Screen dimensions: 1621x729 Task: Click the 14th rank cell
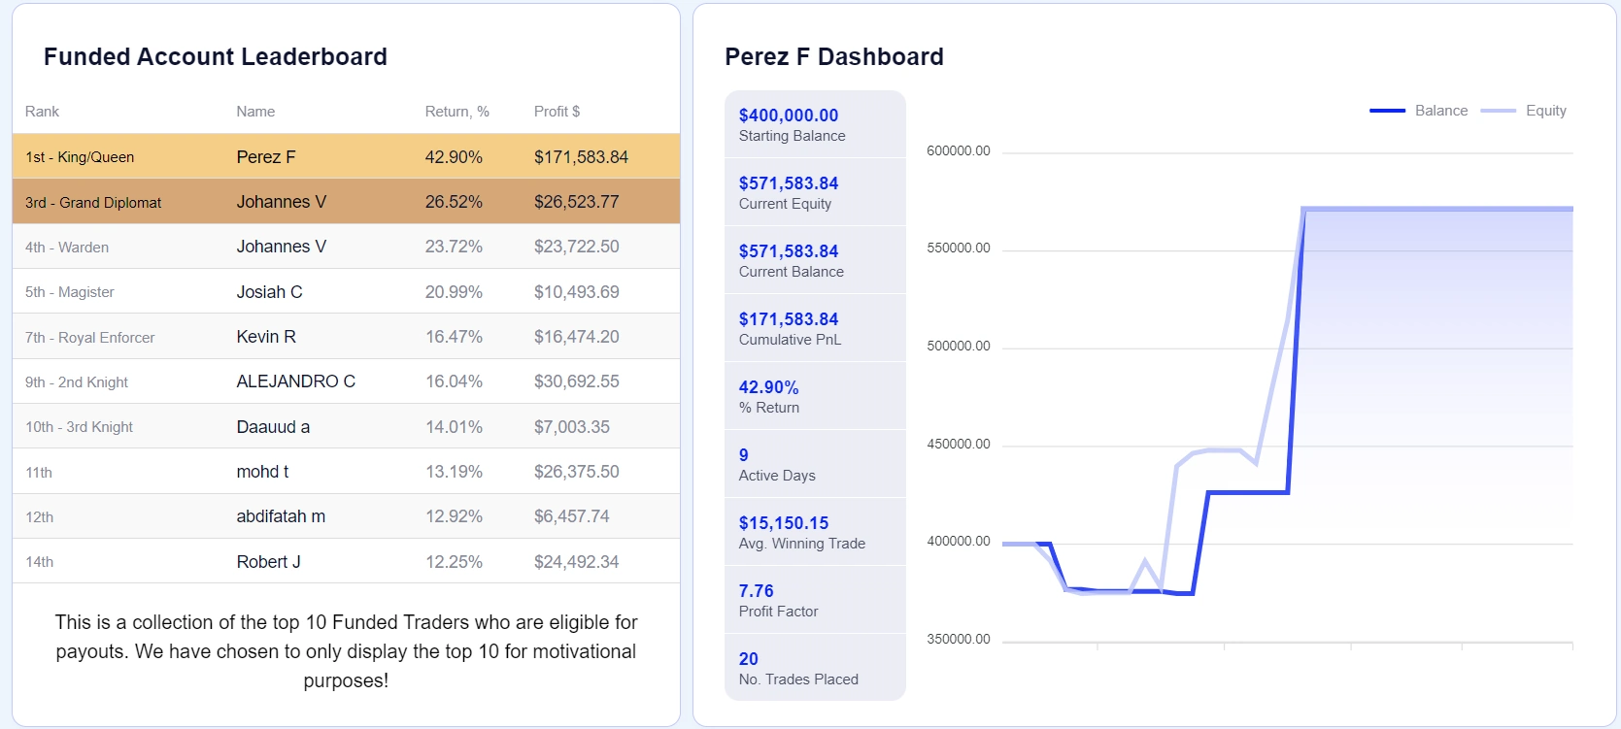coord(40,562)
